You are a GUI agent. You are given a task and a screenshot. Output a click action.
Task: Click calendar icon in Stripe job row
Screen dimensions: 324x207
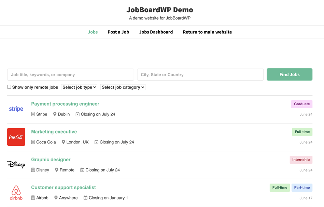(x=78, y=114)
